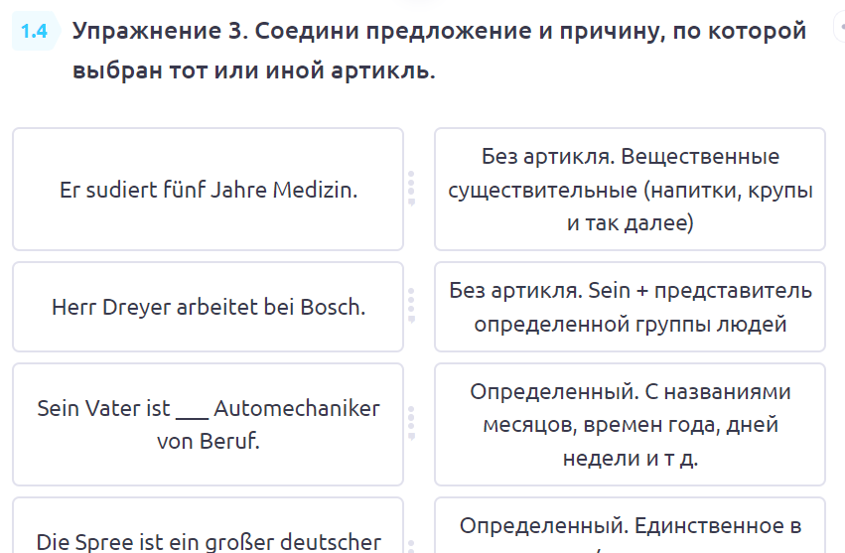
Task: Pick the answer 'Определенный. С названиями месяцев'
Action: pos(630,424)
